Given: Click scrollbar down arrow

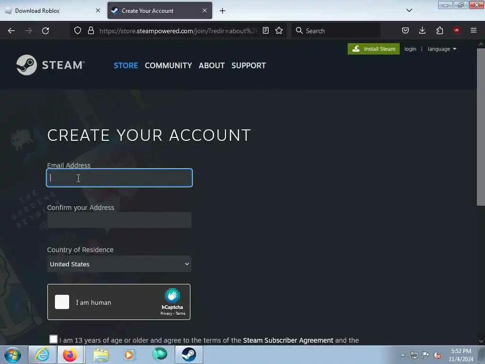Looking at the screenshot, I should coord(481,341).
